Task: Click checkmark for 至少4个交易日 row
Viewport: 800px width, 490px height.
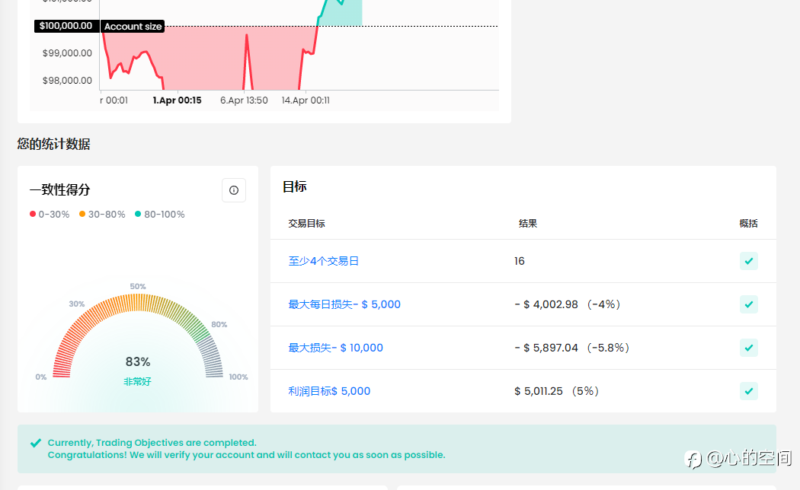Action: pyautogui.click(x=748, y=261)
